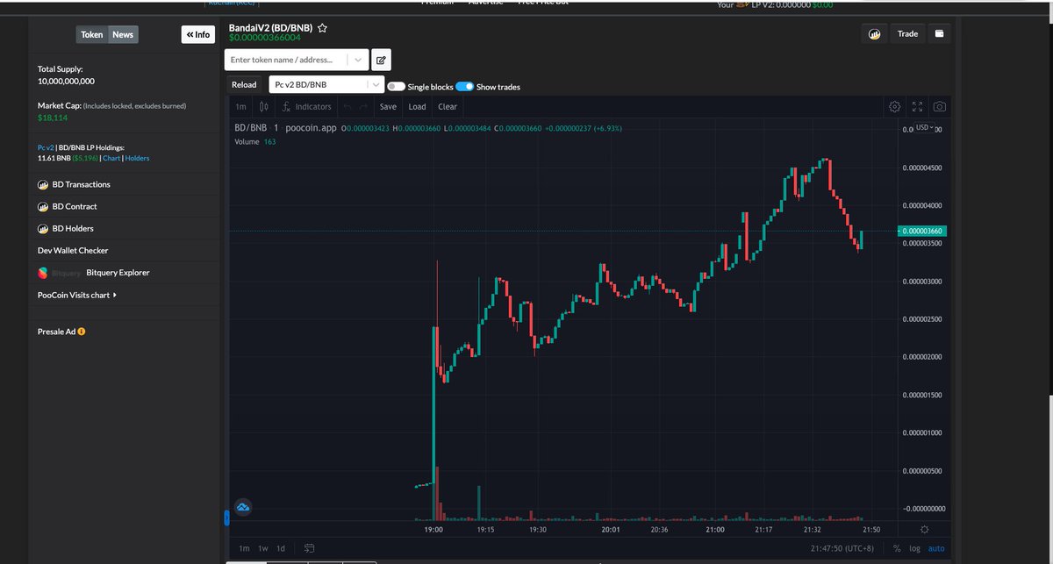Toggle the Single blocks switch
The height and width of the screenshot is (564, 1053).
[396, 87]
